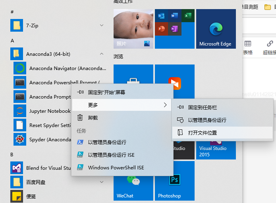
Task: Expand the 7-Zip folder chevron
Action: pyautogui.click(x=102, y=25)
